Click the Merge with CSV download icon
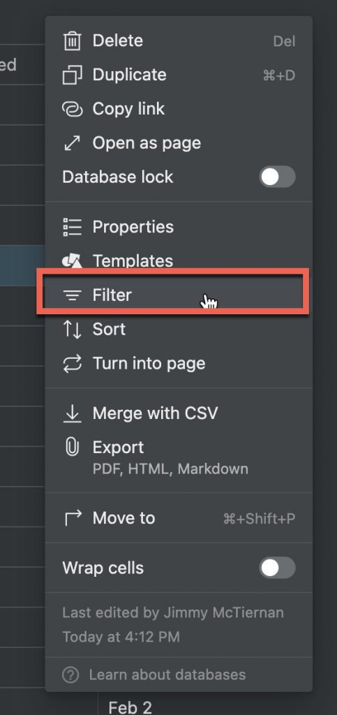The image size is (337, 715). [x=72, y=413]
